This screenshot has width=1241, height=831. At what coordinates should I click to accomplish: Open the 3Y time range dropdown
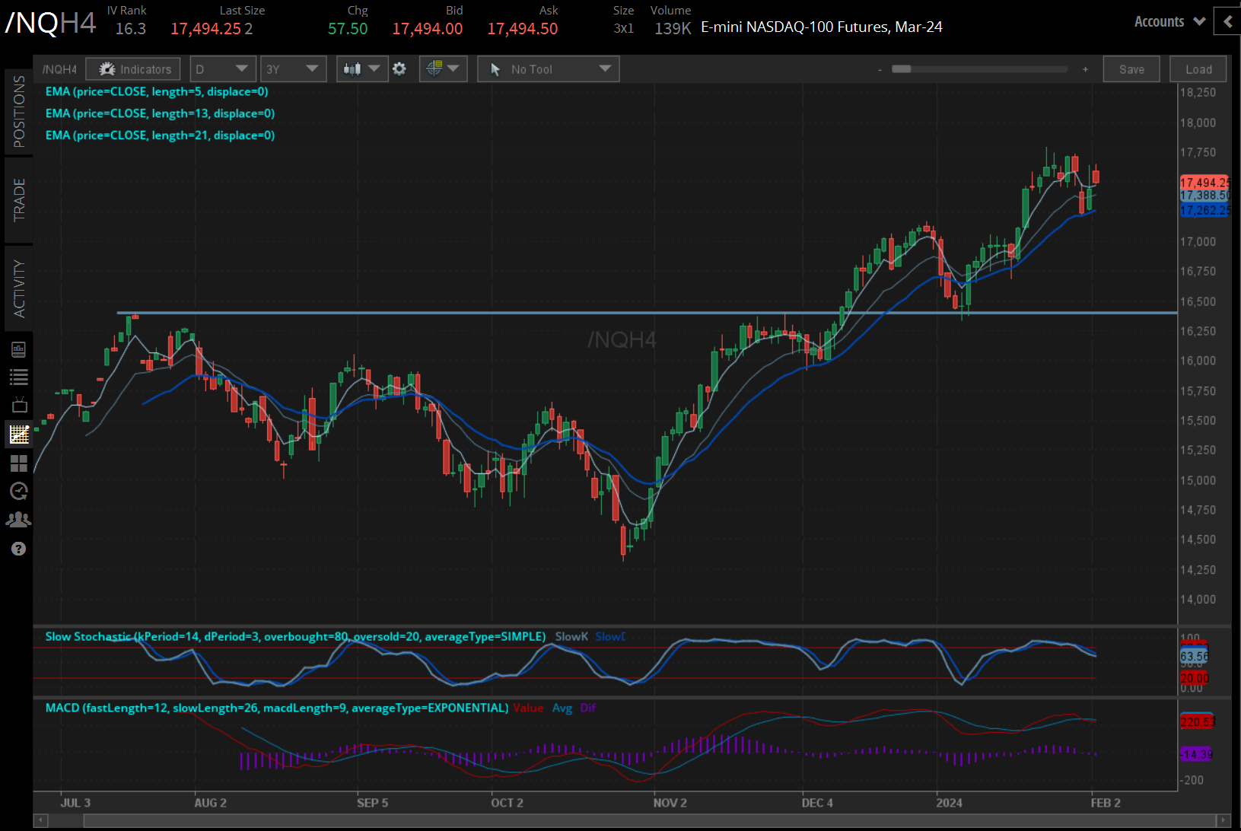(294, 68)
